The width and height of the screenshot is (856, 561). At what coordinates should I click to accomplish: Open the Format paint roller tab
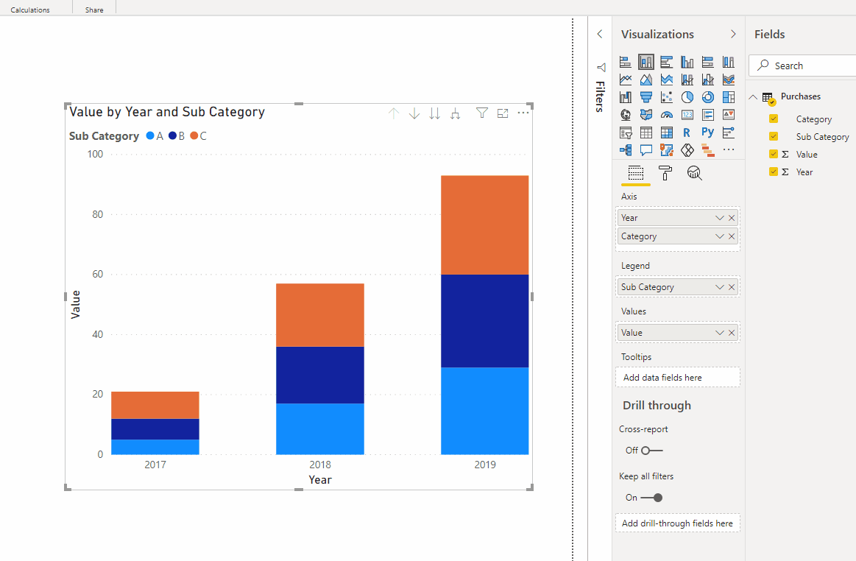click(x=665, y=173)
